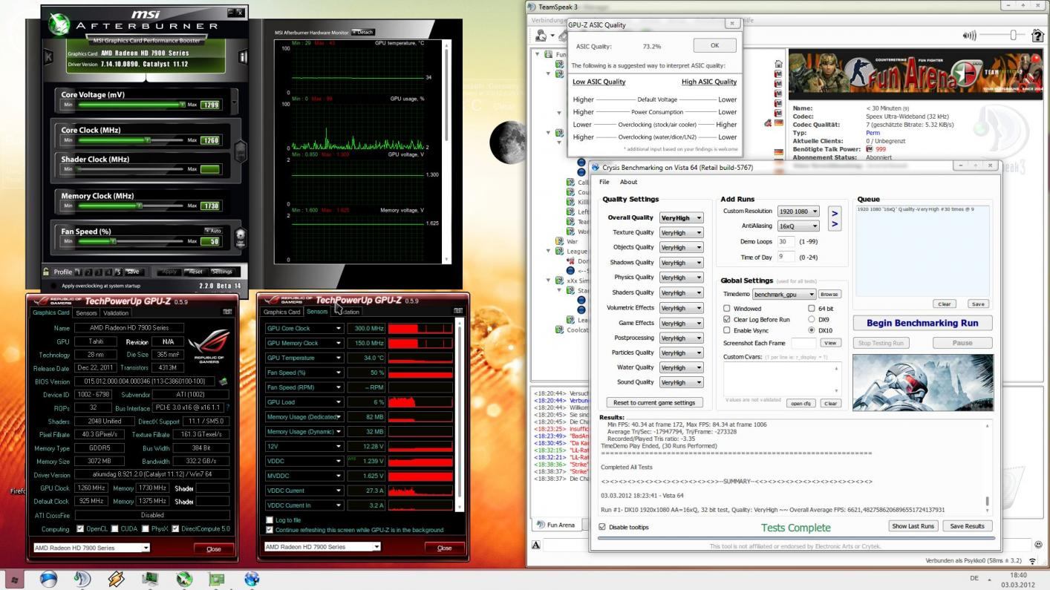
Task: Click the BIOS save chip icon in GPU-Z
Action: click(x=223, y=381)
